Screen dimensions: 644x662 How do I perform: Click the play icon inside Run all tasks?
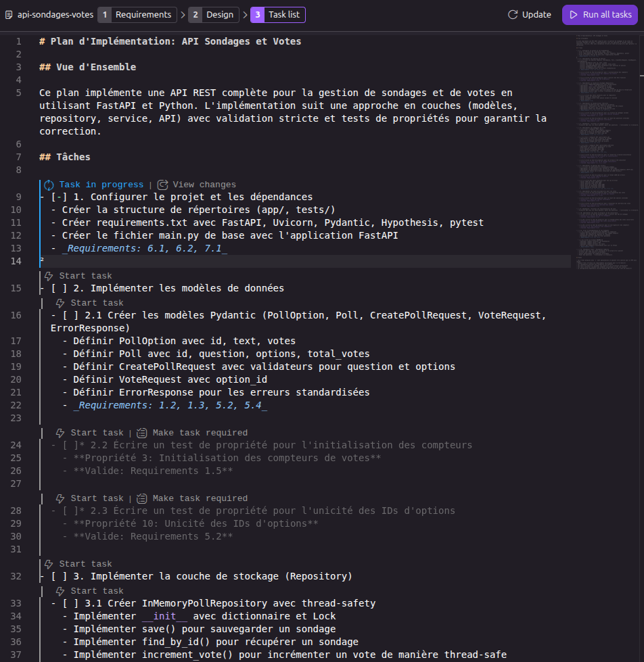click(x=573, y=14)
